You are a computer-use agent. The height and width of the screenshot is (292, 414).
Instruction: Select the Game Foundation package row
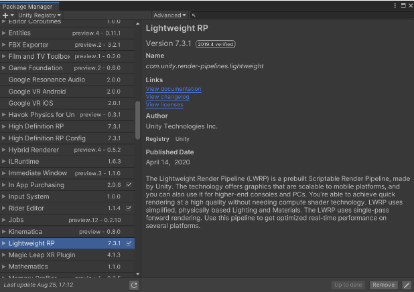point(68,68)
